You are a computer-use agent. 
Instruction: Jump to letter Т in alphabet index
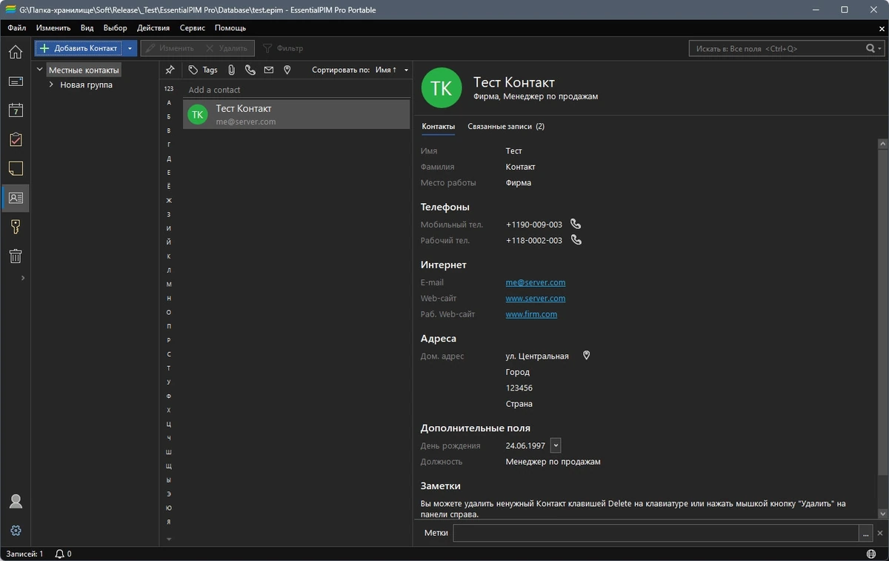169,368
